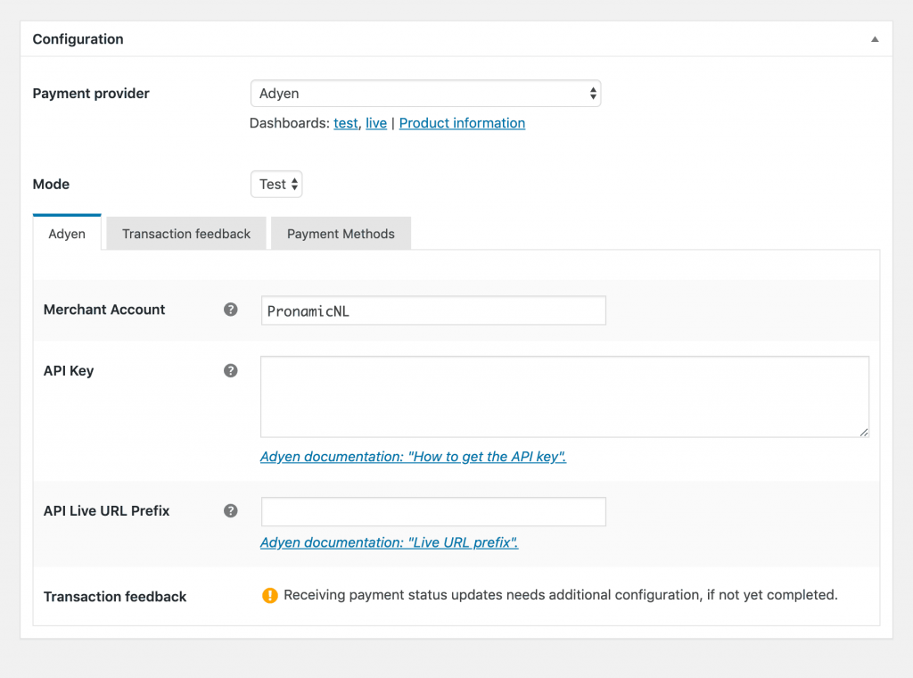
Task: Click into the API Key text area
Action: point(564,397)
